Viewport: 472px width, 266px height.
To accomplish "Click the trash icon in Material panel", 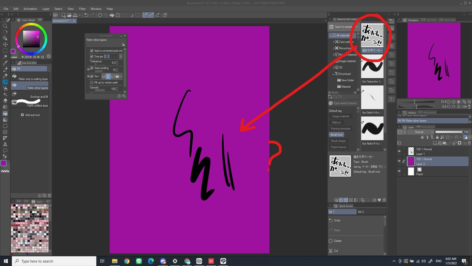I will point(384,200).
